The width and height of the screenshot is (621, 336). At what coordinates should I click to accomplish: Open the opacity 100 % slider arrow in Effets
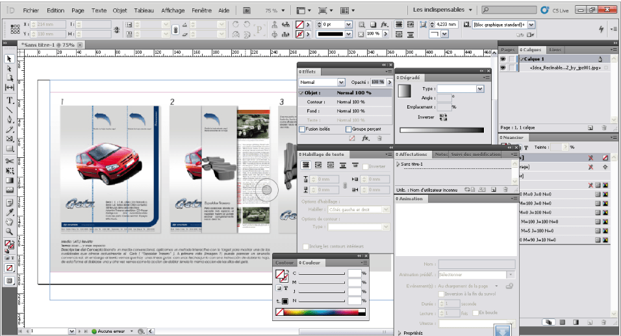389,82
